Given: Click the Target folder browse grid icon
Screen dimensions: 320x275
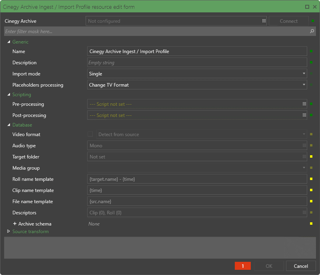Looking at the screenshot, I should pyautogui.click(x=304, y=156).
